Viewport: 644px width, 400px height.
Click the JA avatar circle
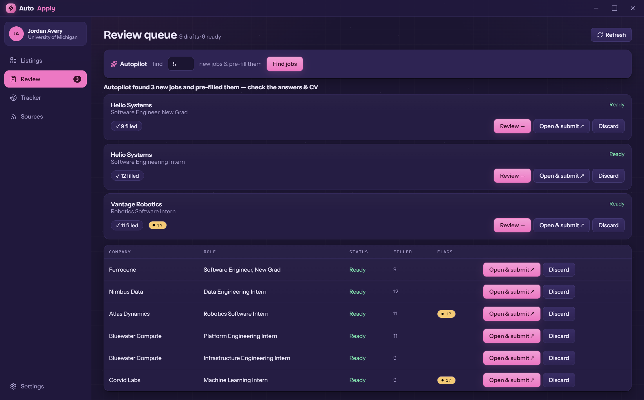click(16, 34)
